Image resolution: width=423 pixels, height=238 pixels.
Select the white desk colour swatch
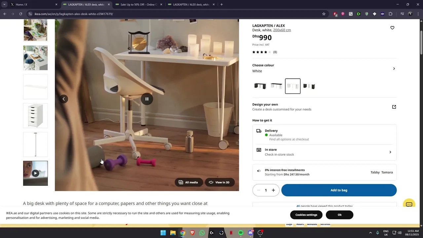(293, 86)
